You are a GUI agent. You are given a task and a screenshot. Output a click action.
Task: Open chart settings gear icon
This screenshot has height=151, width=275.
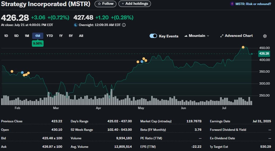coord(265,36)
